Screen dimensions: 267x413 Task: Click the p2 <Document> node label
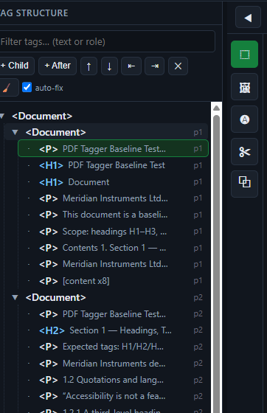(55, 298)
